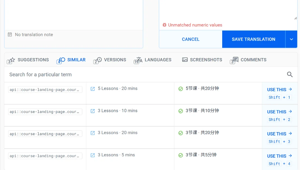The height and width of the screenshot is (170, 300).
Task: Click the translation note icon
Action: [10, 35]
